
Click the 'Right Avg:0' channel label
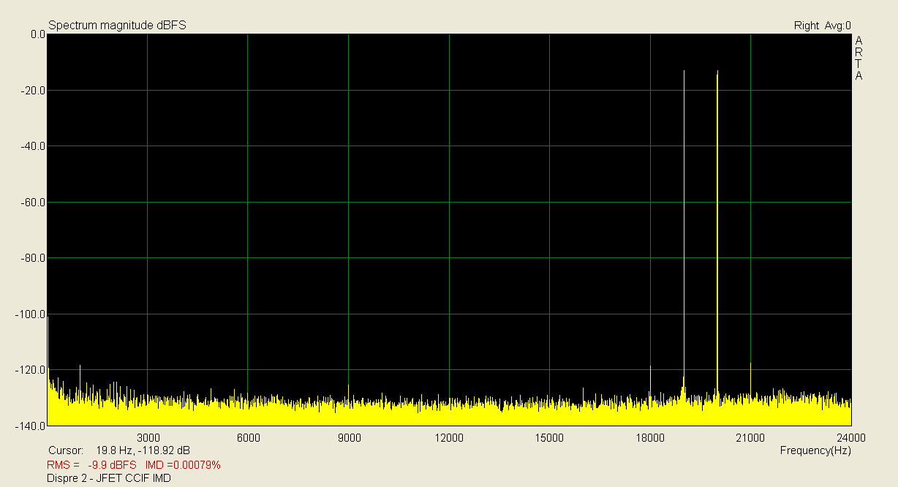pyautogui.click(x=822, y=26)
